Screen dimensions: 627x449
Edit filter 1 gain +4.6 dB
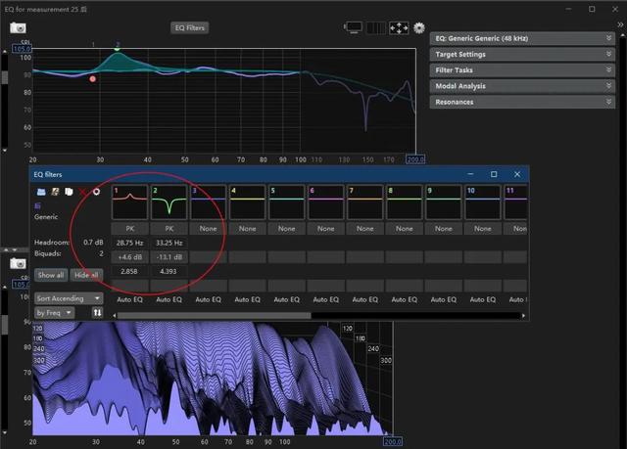pos(130,257)
